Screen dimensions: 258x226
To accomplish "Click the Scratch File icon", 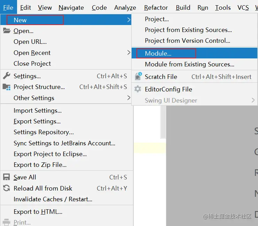I will [138, 76].
